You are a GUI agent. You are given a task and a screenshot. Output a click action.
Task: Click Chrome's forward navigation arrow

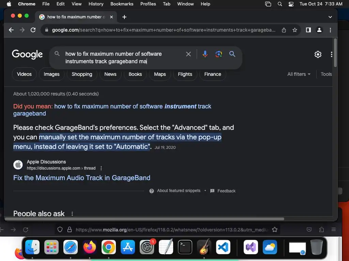(x=22, y=30)
